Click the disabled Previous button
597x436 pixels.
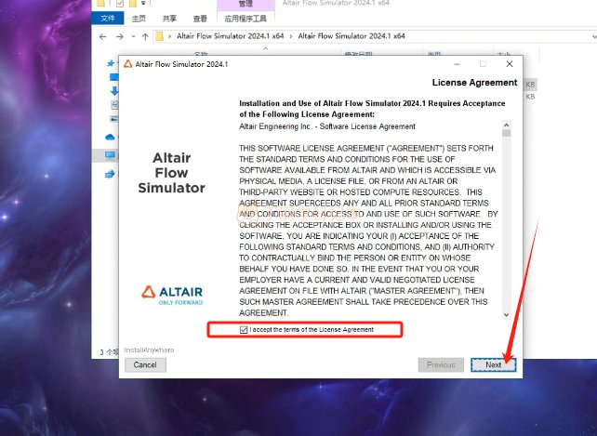click(x=441, y=364)
